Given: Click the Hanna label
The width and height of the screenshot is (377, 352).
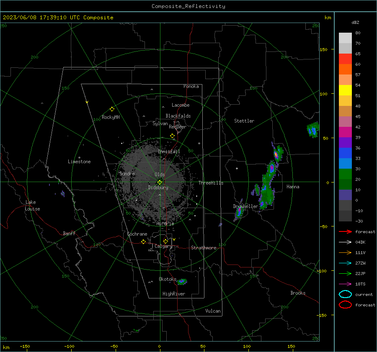Looking at the screenshot, I should pos(293,187).
